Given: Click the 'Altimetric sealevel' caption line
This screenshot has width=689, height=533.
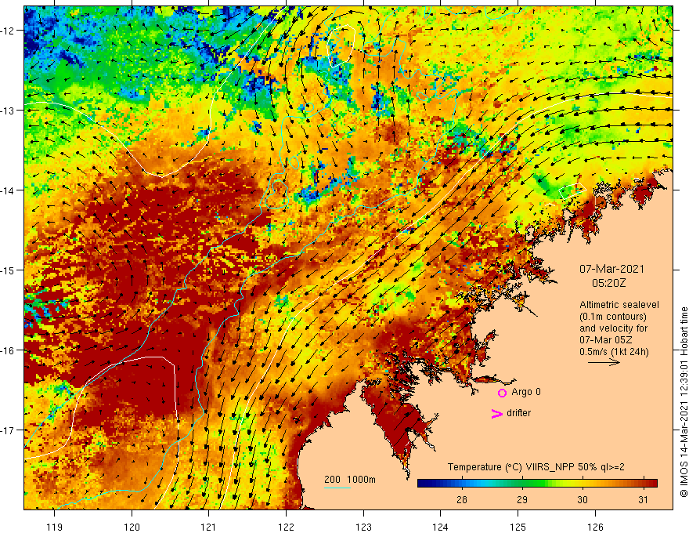Looking at the screenshot, I should [x=619, y=305].
